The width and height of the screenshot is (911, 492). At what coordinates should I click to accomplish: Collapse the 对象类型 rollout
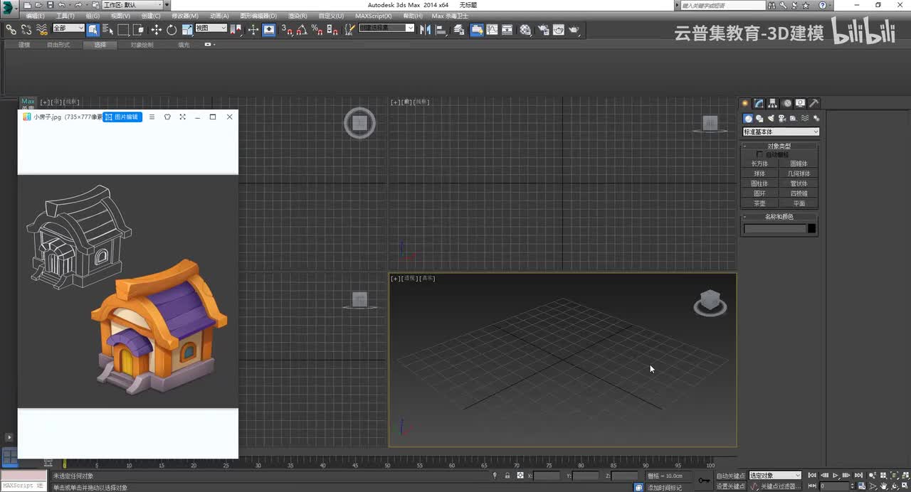[x=779, y=146]
